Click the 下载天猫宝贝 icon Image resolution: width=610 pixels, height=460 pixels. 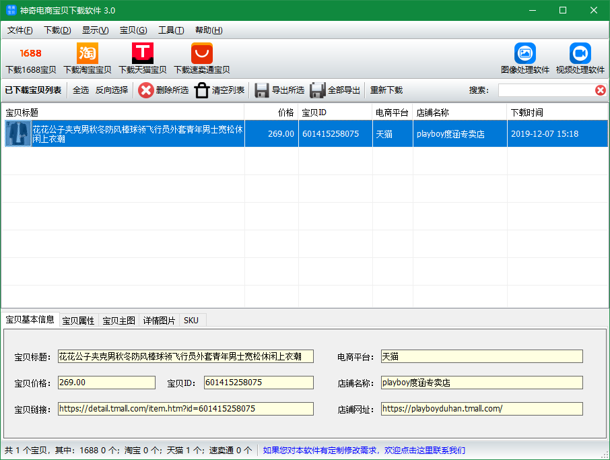143,54
